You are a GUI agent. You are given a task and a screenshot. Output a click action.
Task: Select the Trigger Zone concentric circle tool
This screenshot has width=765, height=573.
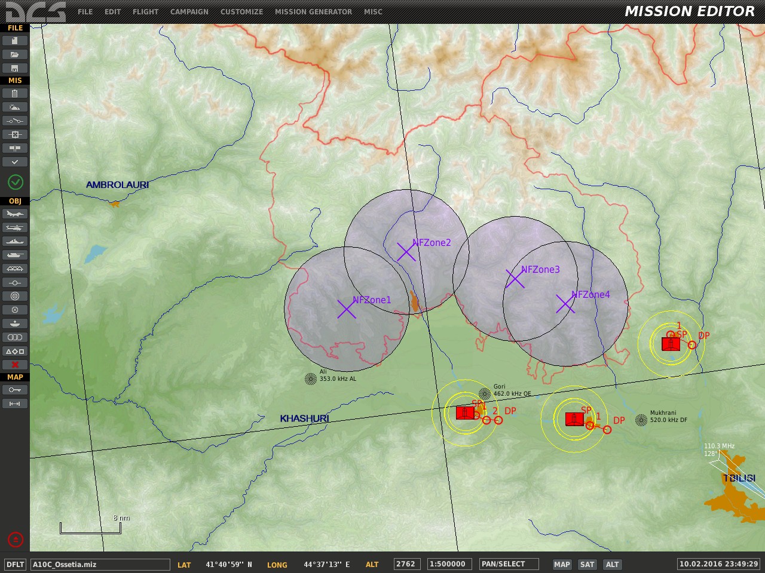tap(15, 296)
